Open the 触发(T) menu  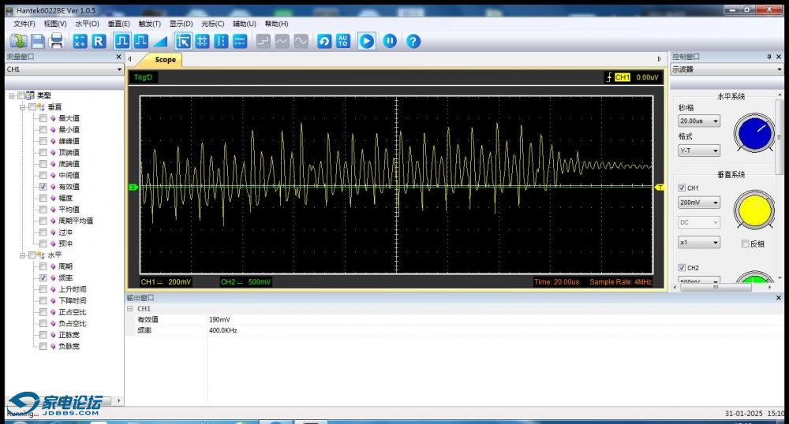click(149, 24)
